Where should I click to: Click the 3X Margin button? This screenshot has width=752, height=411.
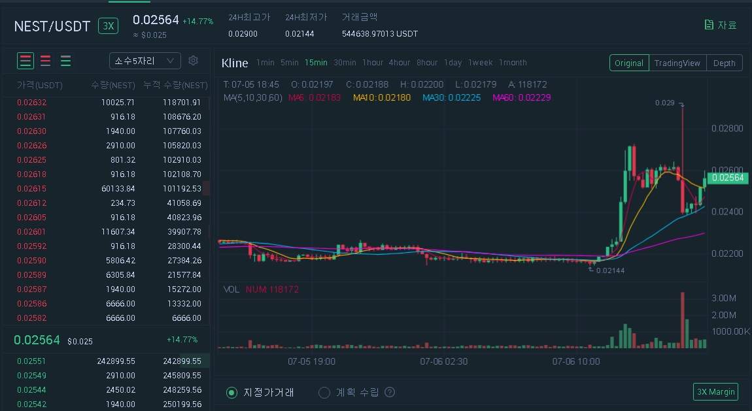pyautogui.click(x=715, y=392)
